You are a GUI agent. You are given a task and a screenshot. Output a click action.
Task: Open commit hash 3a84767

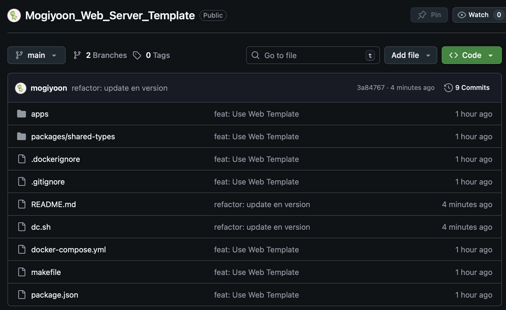pos(371,88)
